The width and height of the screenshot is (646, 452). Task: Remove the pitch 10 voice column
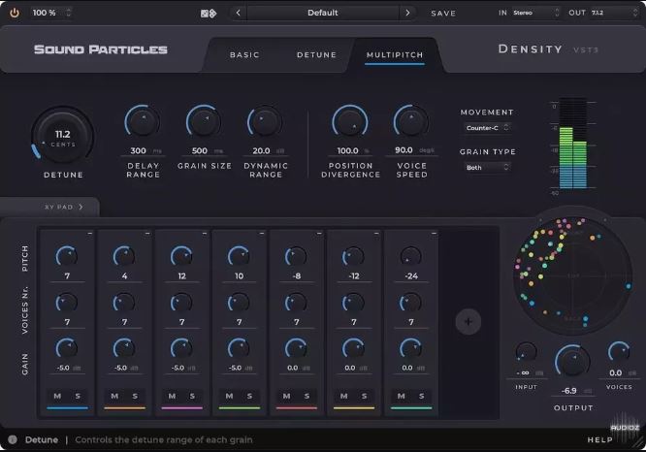tap(262, 234)
